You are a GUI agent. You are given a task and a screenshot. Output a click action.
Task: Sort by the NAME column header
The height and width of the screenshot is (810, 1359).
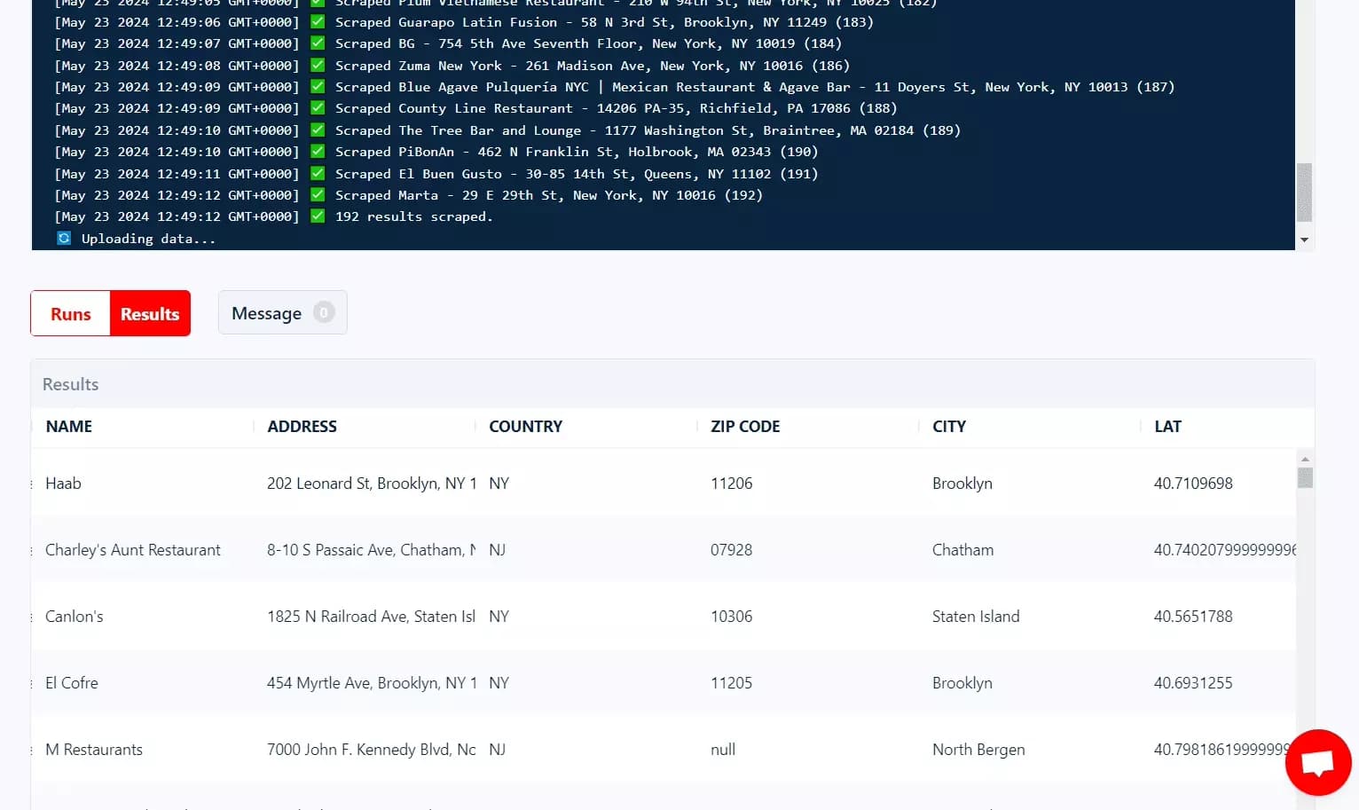68,427
